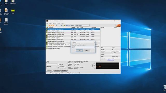Viewport: 166px width, 93px height.
Task: Click the worldtime rule row
Action: pos(110,58)
